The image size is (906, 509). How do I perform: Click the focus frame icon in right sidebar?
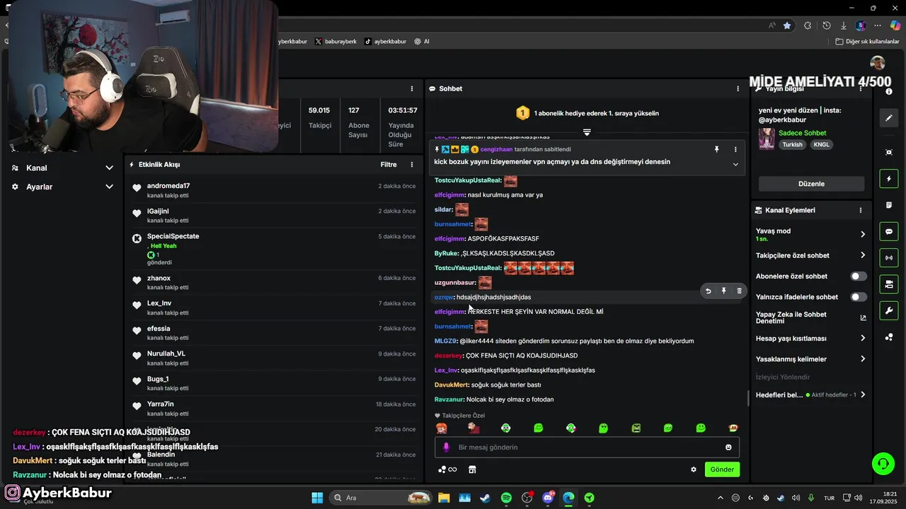(x=889, y=152)
